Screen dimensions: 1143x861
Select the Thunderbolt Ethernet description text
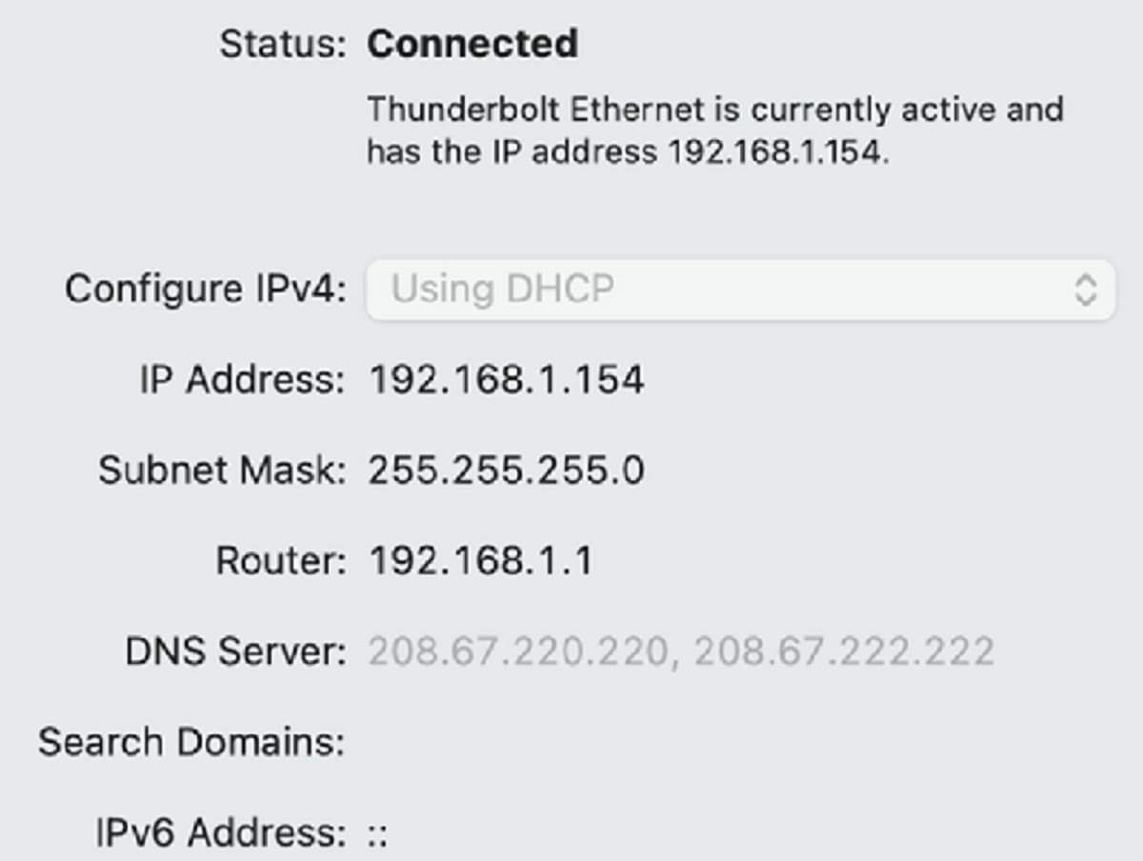714,130
